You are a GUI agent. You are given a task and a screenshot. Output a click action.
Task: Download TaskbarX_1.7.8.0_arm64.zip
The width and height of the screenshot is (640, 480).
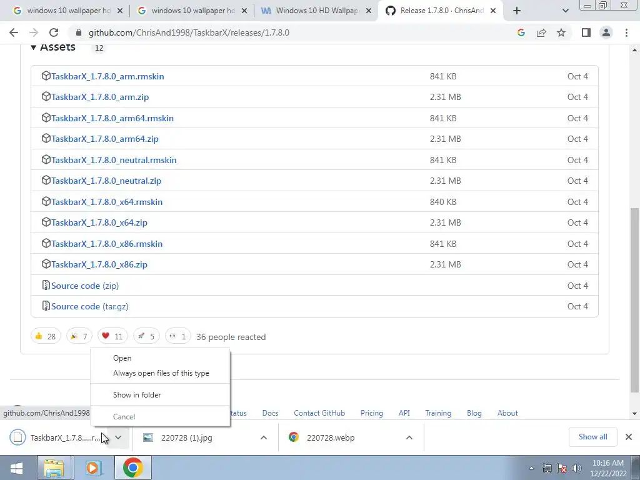tap(105, 139)
